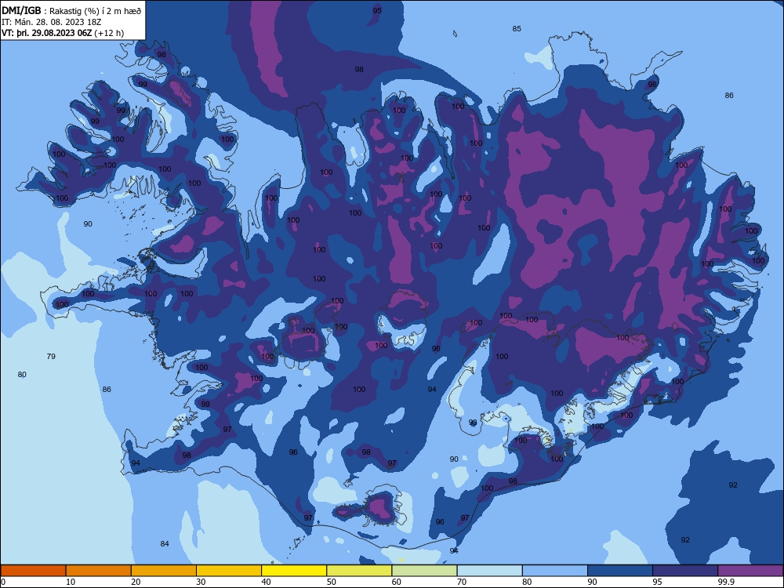The image size is (784, 588).
Task: Select the map value 80 at the west edge
Action: [22, 375]
